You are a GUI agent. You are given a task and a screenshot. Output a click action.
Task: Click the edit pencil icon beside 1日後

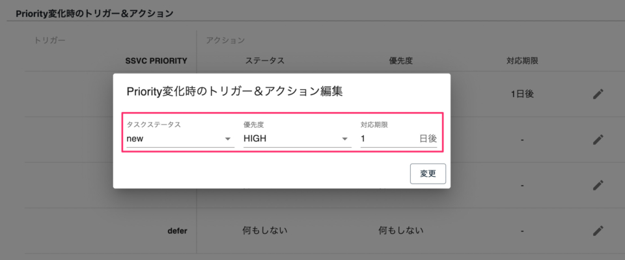(x=598, y=94)
